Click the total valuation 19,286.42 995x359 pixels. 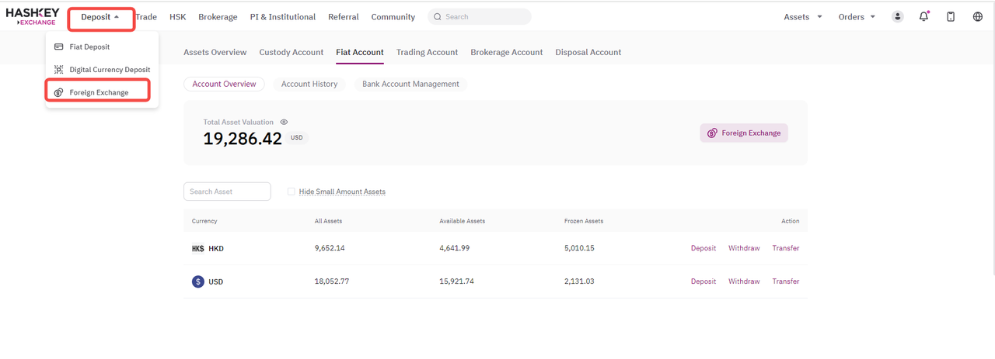click(x=243, y=139)
